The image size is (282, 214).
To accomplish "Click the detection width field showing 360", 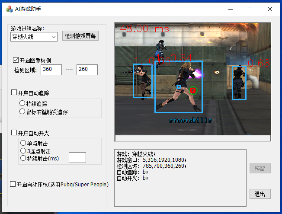I will pyautogui.click(x=51, y=70).
